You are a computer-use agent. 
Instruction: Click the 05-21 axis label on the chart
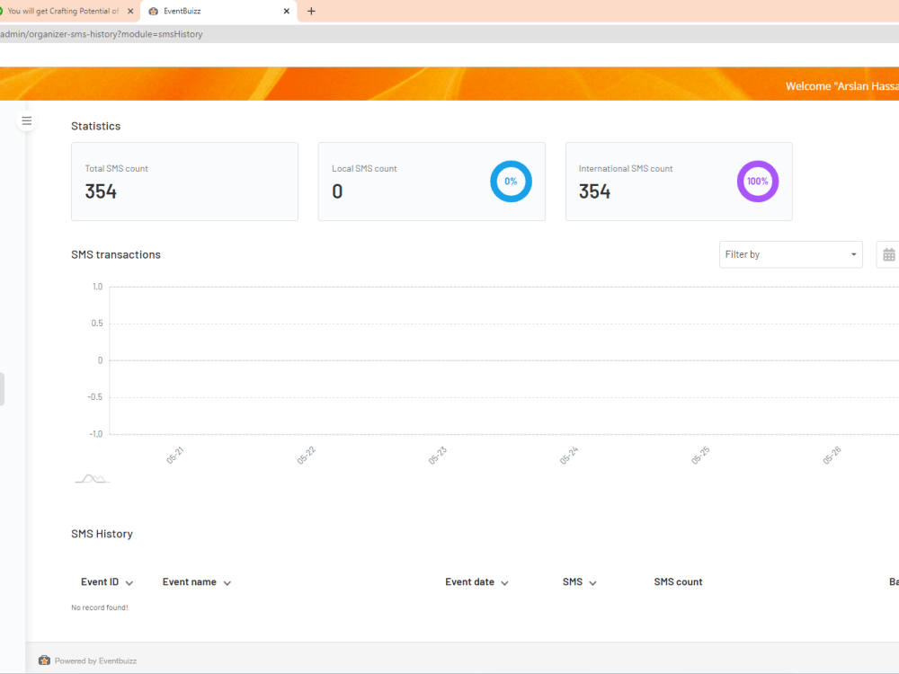click(x=175, y=455)
